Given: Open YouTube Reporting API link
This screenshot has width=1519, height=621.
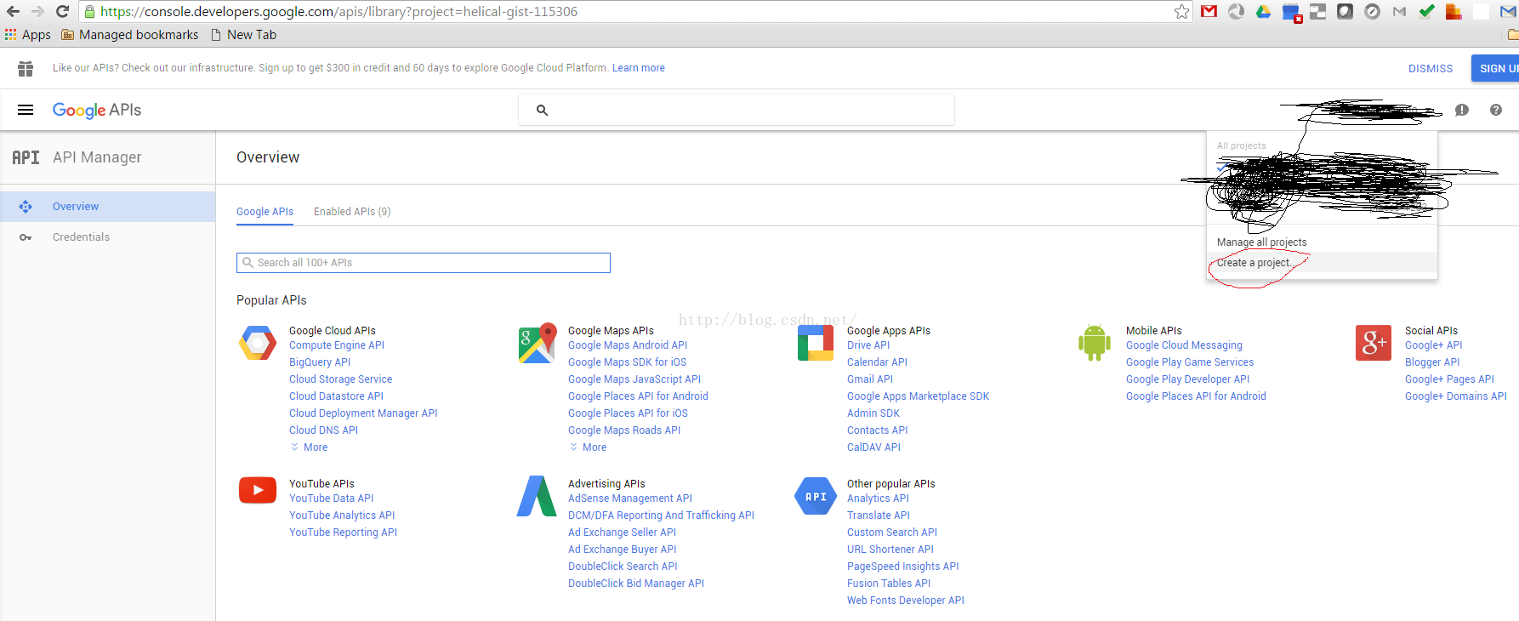Looking at the screenshot, I should click(343, 533).
